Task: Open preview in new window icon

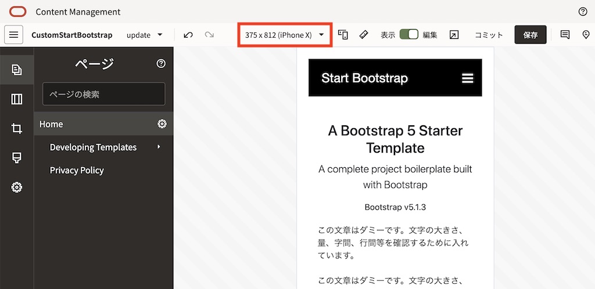Action: [x=454, y=35]
